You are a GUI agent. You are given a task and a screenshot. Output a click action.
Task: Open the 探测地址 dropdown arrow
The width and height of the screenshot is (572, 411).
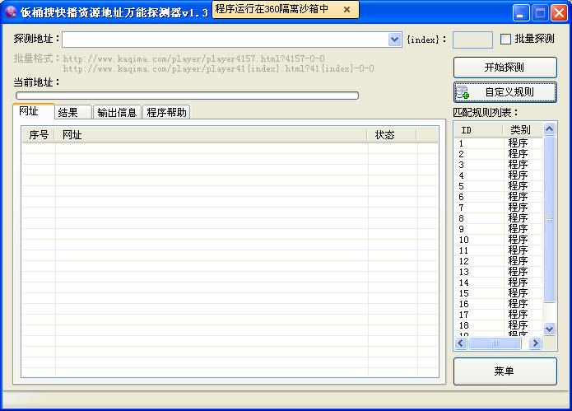click(395, 40)
